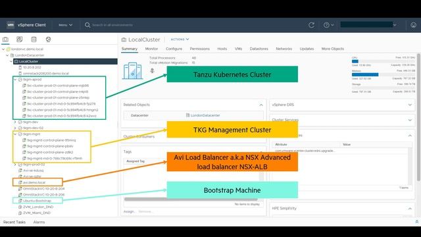Click the horizontal scrollbar in Tags panel
The image size is (421, 237).
(191, 199)
